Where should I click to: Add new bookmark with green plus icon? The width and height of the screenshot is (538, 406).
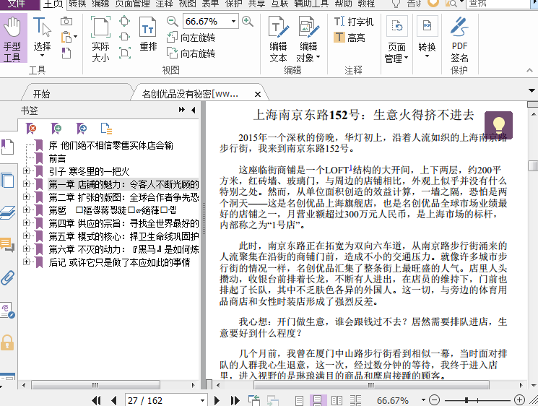point(56,129)
